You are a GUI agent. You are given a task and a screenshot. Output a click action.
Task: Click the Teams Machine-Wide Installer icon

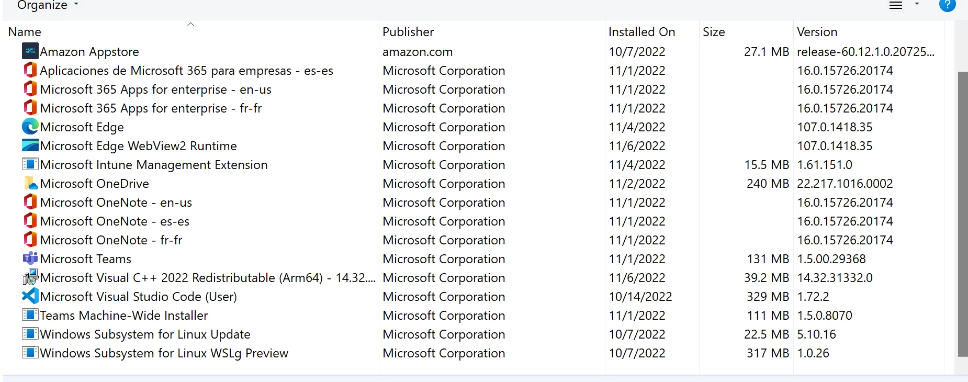(x=30, y=315)
